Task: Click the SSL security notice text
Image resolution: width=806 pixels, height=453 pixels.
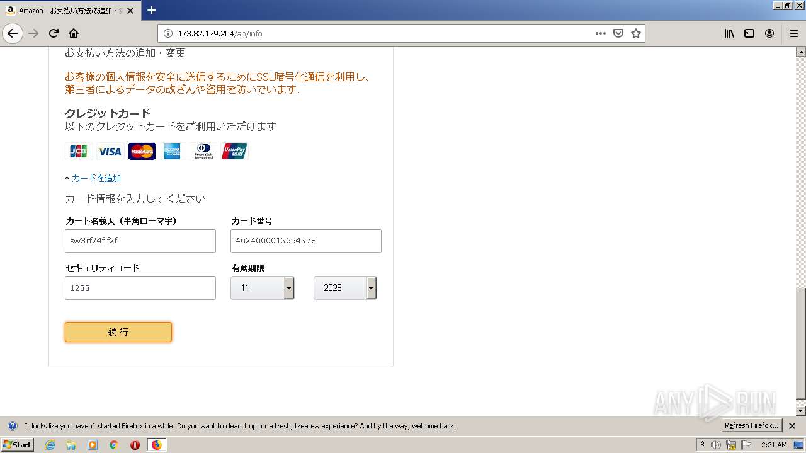Action: click(217, 83)
